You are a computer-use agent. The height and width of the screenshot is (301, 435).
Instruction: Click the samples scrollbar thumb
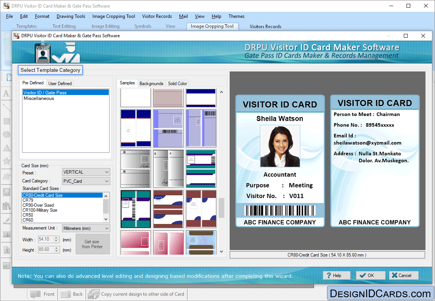coord(221,208)
